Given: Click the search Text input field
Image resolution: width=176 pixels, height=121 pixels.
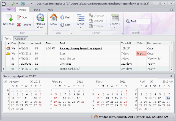Looking at the screenshot, I should pyautogui.click(x=144, y=21).
